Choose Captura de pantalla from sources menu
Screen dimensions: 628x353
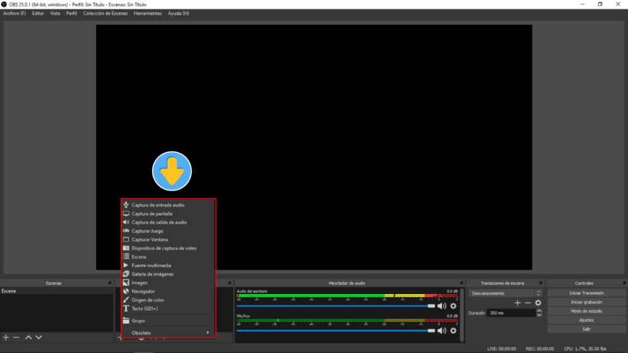click(x=151, y=214)
